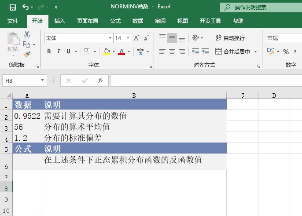Switch to the 公式 ribbon tab
302x216 pixels.
tap(115, 21)
